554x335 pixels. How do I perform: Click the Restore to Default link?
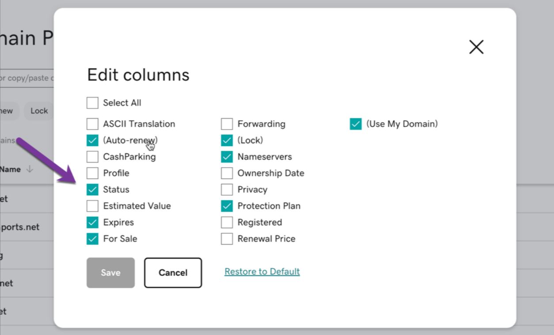[262, 272]
